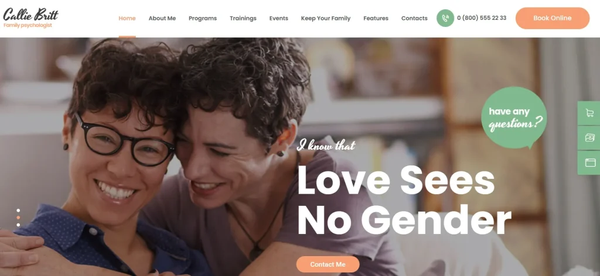The image size is (600, 276).
Task: Click the Callie Britt logo
Action: 30,18
